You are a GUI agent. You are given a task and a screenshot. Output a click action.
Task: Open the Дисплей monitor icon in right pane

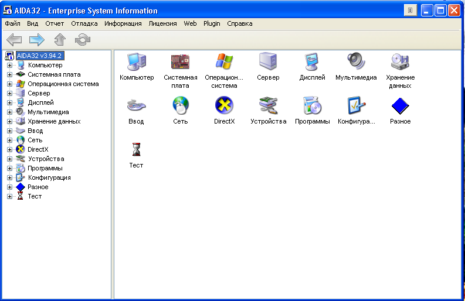tap(312, 61)
